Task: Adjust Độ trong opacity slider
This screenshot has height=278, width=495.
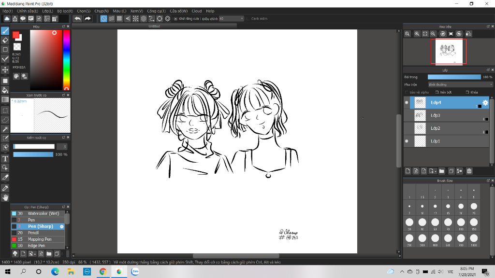Action: [x=454, y=77]
